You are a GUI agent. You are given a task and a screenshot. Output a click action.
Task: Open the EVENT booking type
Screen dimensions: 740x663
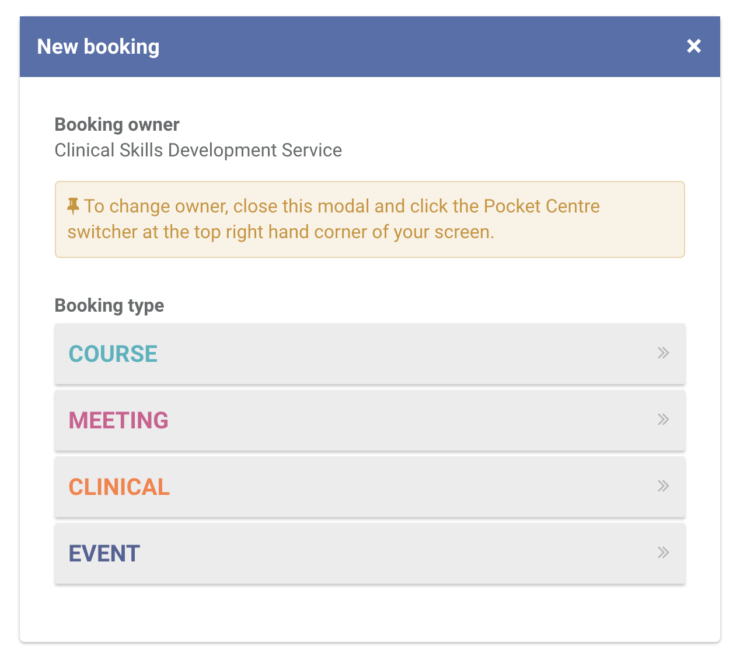pyautogui.click(x=370, y=553)
